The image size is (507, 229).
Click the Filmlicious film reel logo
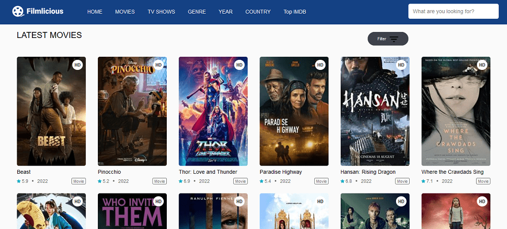pyautogui.click(x=18, y=12)
